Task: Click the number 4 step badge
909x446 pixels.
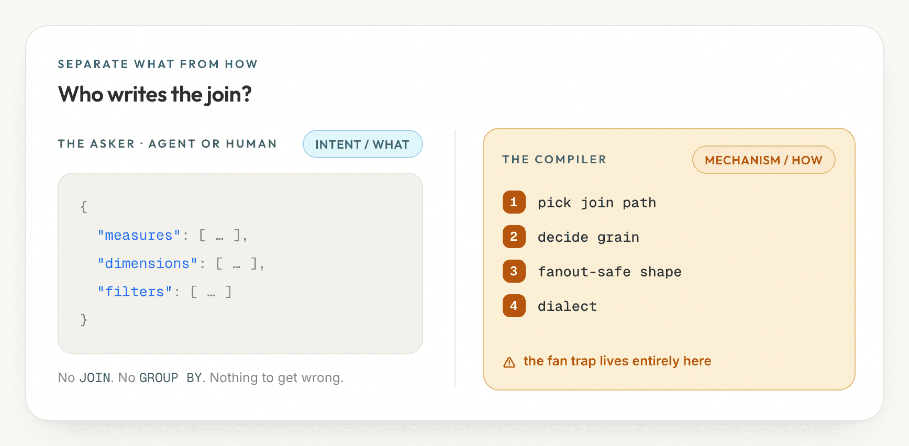Action: tap(514, 306)
